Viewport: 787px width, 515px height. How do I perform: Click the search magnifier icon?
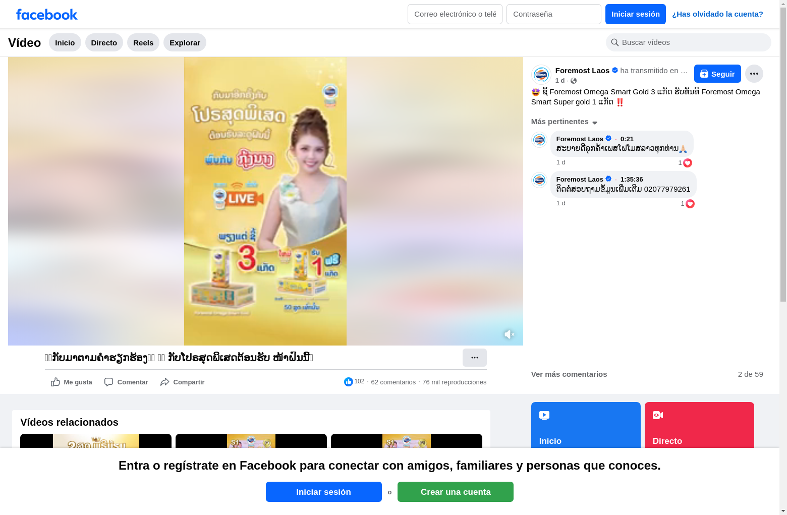click(x=615, y=42)
